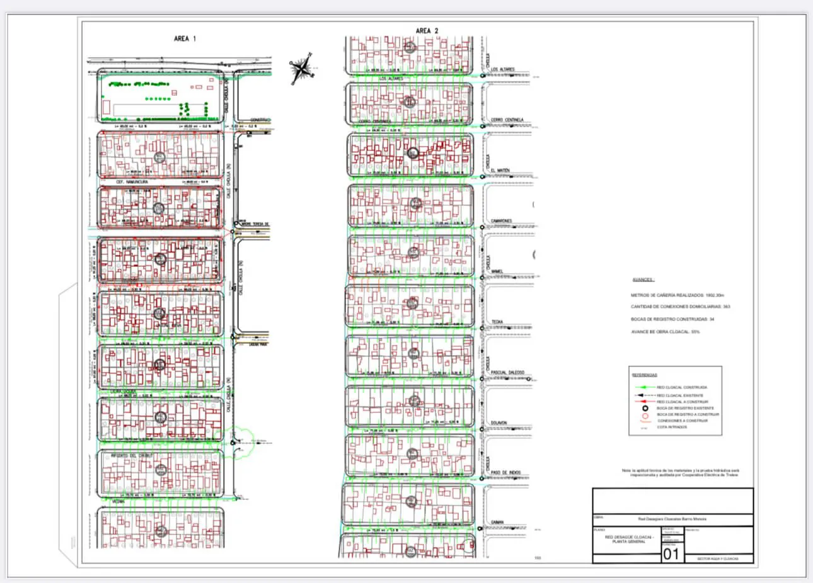
Task: Click the north arrow compass rose
Action: (x=301, y=68)
